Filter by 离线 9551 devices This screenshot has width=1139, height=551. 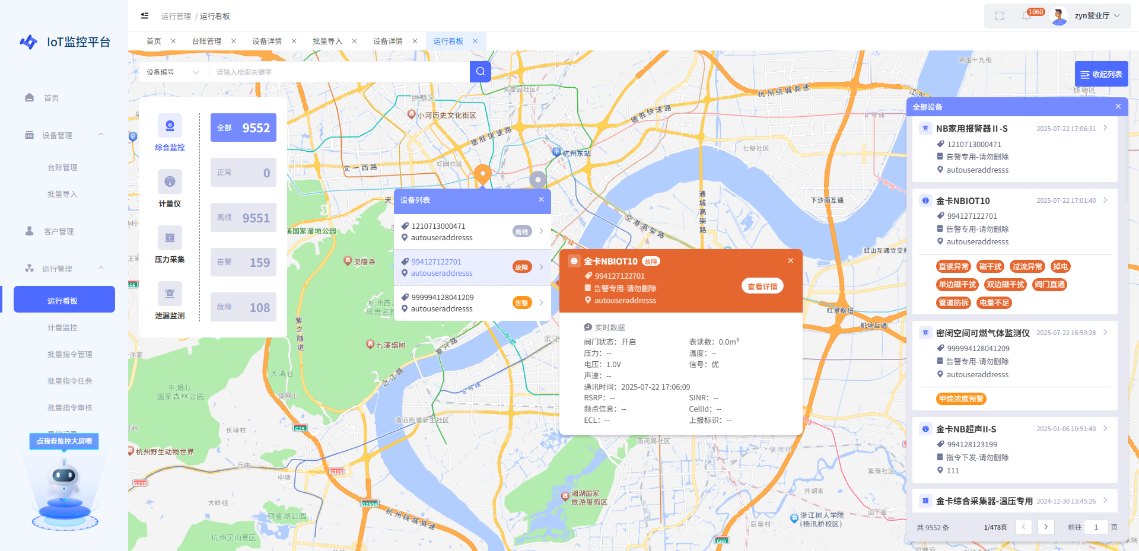[243, 218]
